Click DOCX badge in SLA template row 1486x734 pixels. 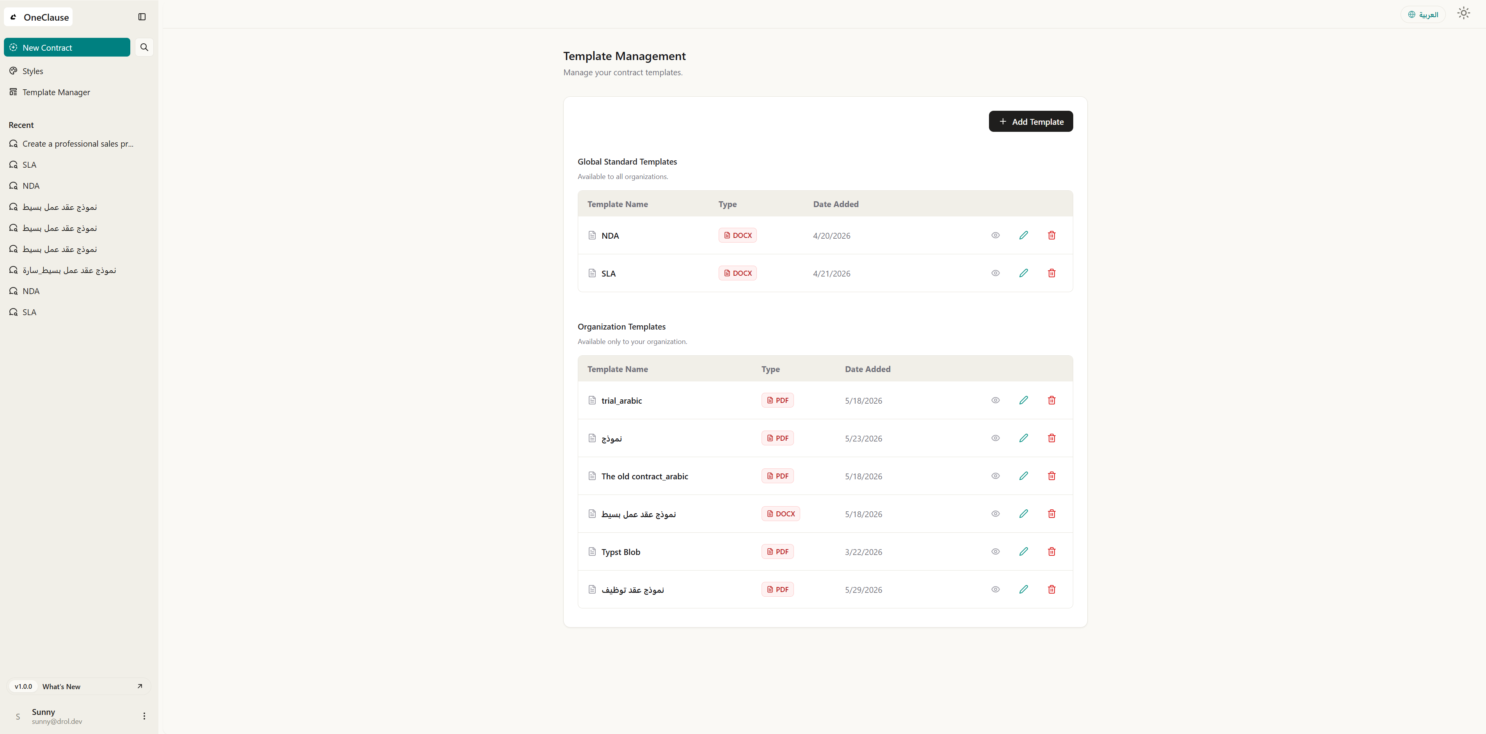click(x=737, y=273)
